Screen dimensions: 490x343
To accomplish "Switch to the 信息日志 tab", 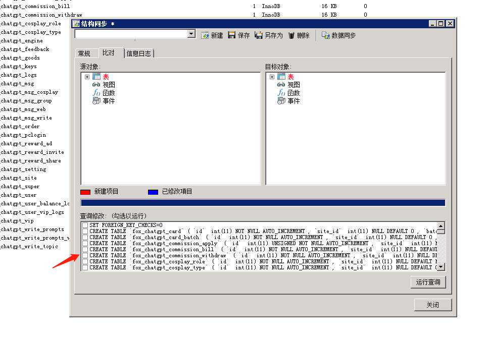I will [x=138, y=52].
